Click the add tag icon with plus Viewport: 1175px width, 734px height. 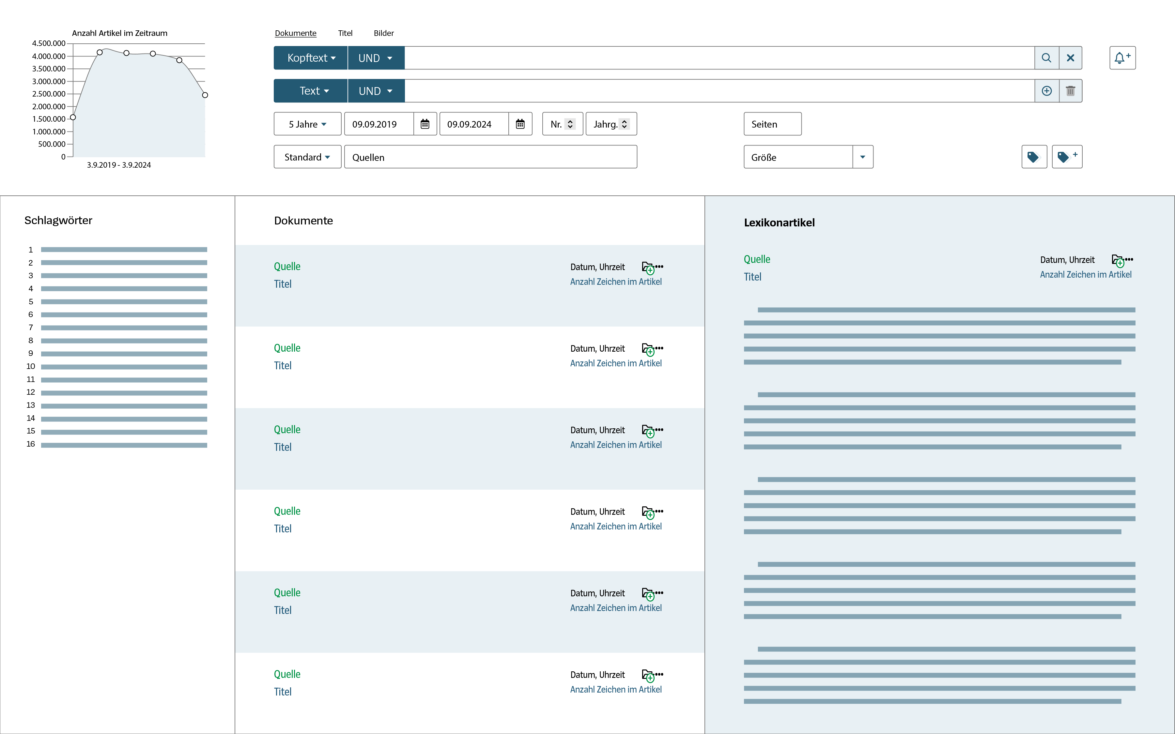1067,157
